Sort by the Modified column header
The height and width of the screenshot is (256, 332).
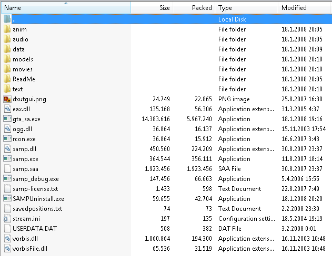(305, 8)
